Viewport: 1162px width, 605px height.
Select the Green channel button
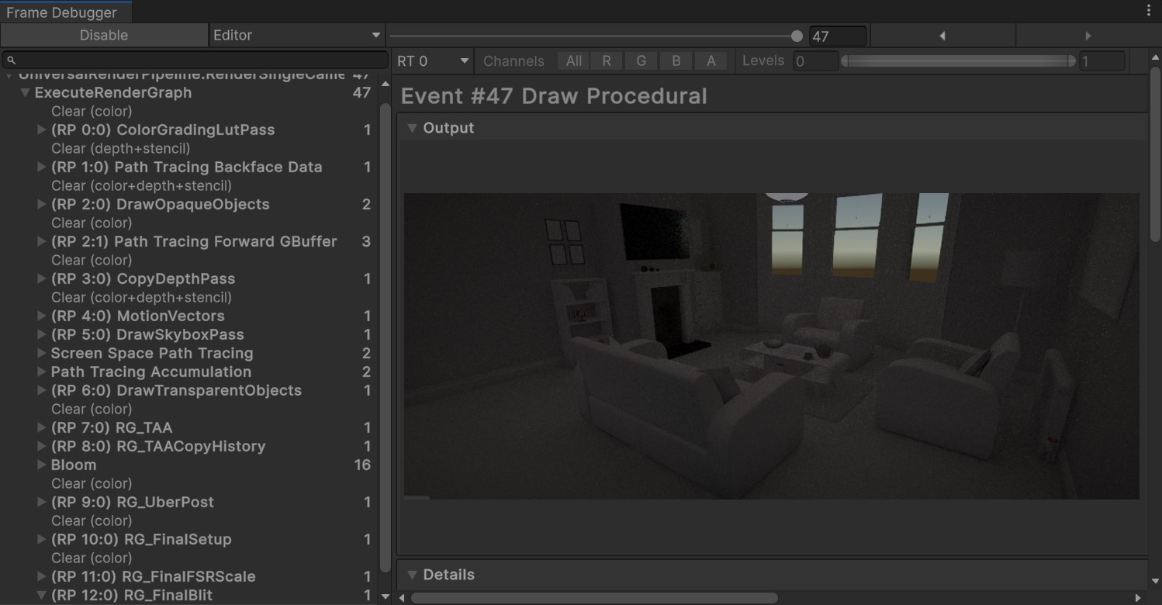pyautogui.click(x=641, y=60)
